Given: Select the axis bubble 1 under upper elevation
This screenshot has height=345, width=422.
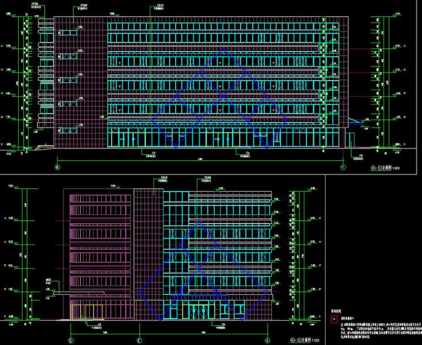Looking at the screenshot, I should pos(343,168).
